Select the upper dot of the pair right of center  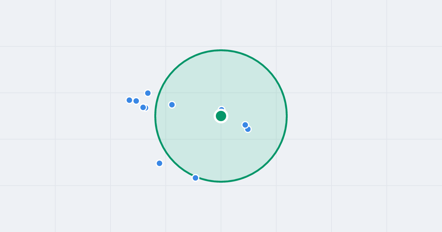click(245, 125)
